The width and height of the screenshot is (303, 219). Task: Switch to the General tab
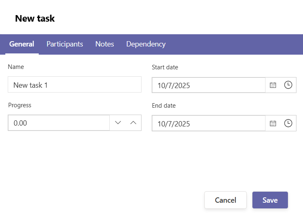pyautogui.click(x=22, y=44)
